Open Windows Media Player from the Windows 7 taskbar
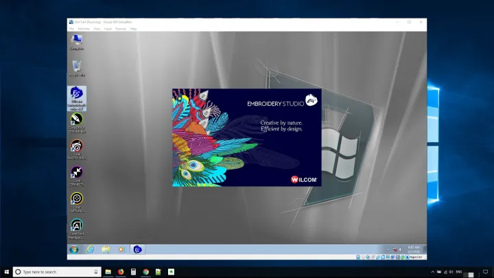Screen dimensions: 494x278 [121, 248]
